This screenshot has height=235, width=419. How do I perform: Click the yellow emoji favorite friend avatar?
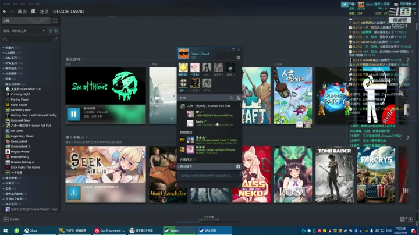[183, 67]
